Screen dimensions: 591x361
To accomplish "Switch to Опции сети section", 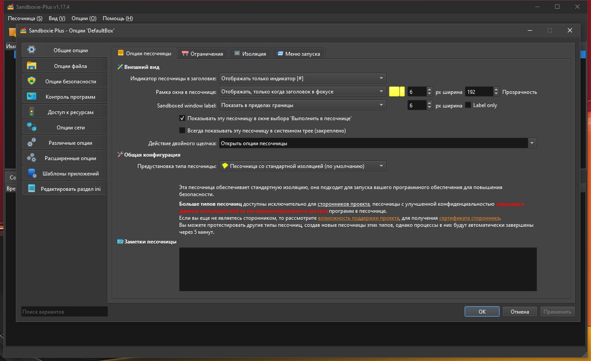I will (x=65, y=127).
